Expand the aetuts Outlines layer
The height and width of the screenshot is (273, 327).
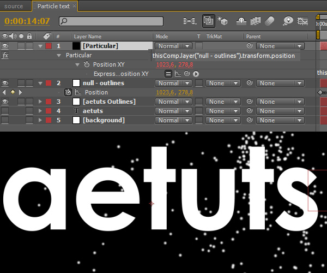pos(40,102)
